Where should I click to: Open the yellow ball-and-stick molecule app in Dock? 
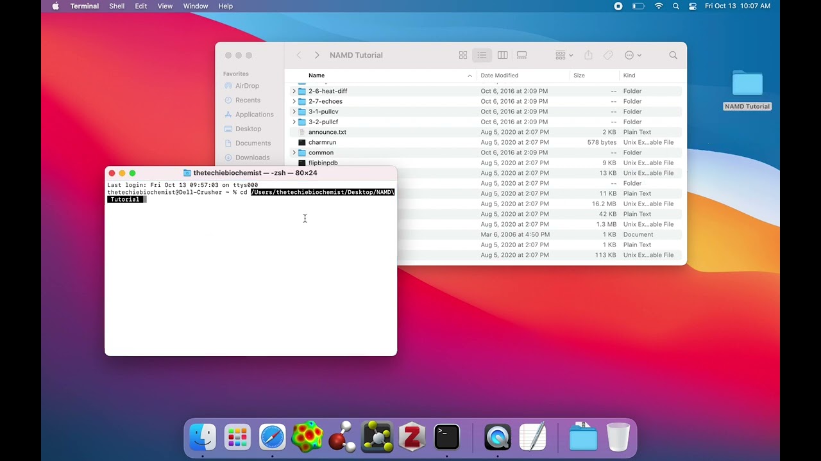[377, 437]
